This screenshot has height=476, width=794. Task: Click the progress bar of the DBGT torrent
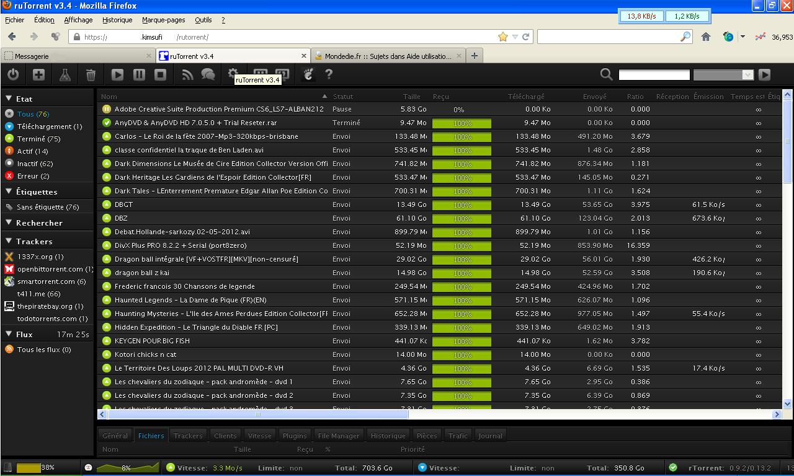click(x=462, y=205)
